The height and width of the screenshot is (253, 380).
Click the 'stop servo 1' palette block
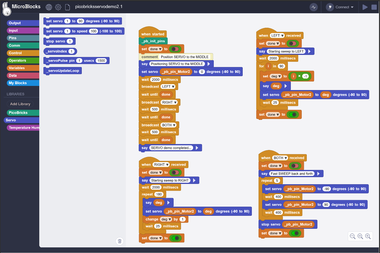59,41
